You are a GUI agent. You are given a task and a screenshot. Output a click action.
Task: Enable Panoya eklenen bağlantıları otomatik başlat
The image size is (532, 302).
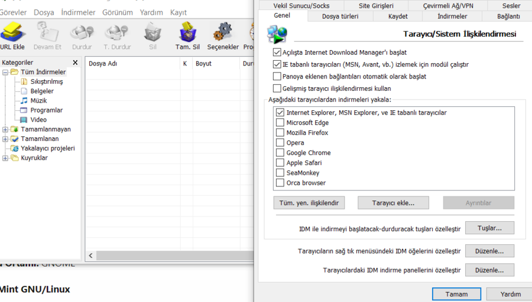(277, 76)
